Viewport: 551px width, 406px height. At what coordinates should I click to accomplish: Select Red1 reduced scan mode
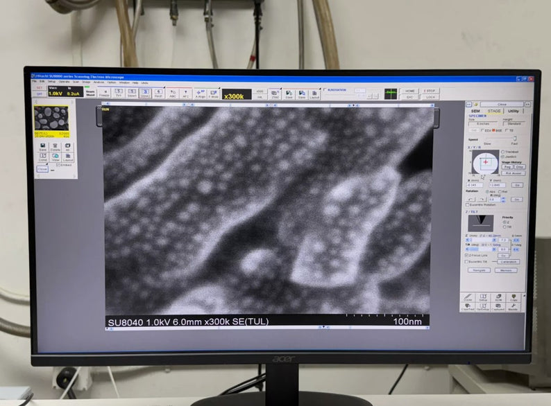158,93
